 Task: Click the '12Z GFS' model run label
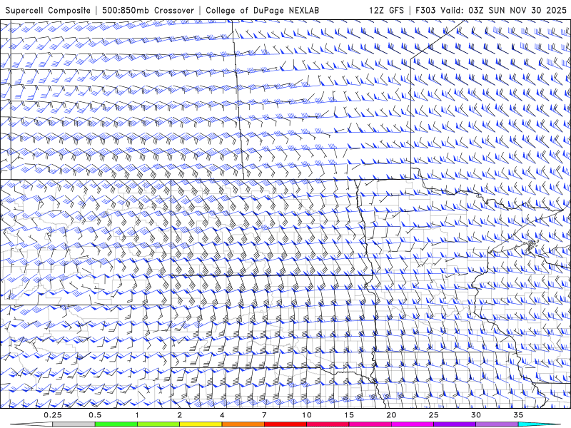(386, 10)
